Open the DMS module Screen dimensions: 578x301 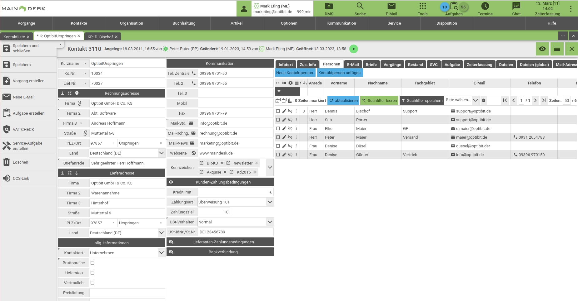click(x=329, y=9)
